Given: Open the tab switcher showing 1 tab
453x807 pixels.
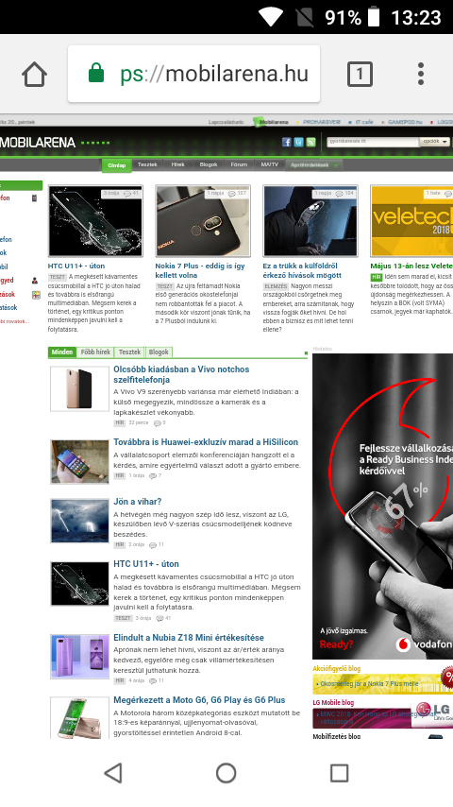Looking at the screenshot, I should (360, 74).
